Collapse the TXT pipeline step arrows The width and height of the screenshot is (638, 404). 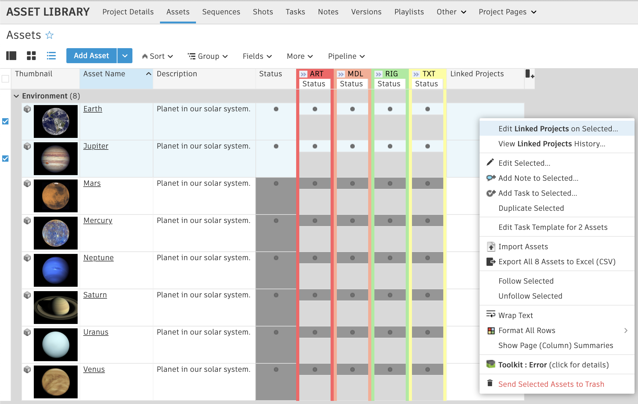tap(416, 74)
